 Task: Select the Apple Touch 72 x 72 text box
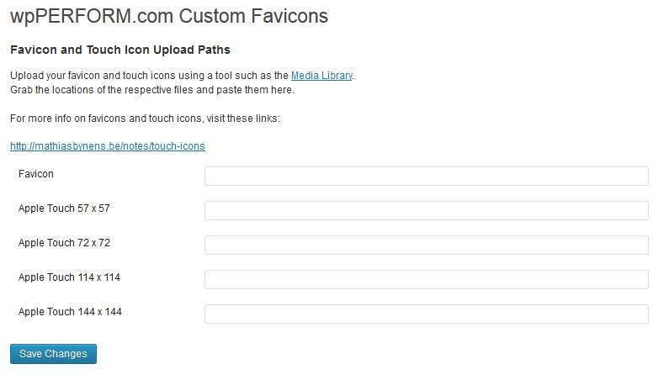click(427, 245)
